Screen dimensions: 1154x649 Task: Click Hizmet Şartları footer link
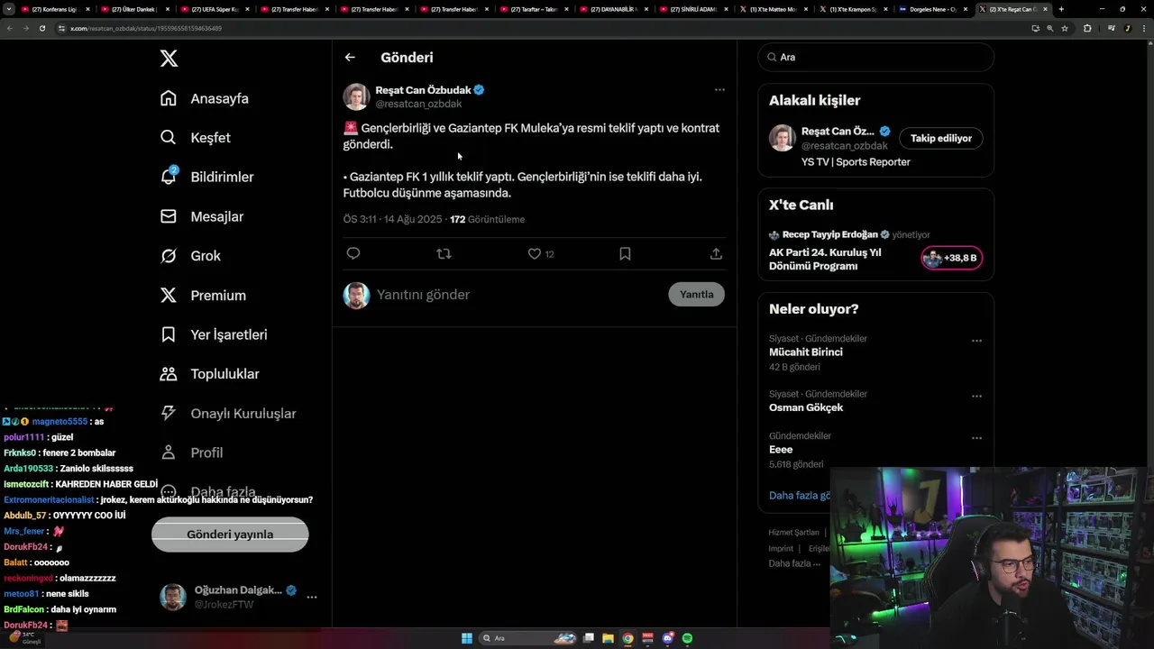click(793, 533)
